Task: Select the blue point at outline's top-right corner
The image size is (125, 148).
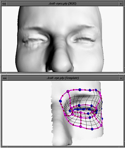Action: (x=96, y=90)
